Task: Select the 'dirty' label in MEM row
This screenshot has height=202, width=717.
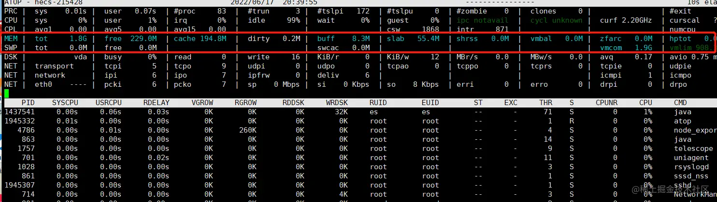Action: click(x=258, y=39)
